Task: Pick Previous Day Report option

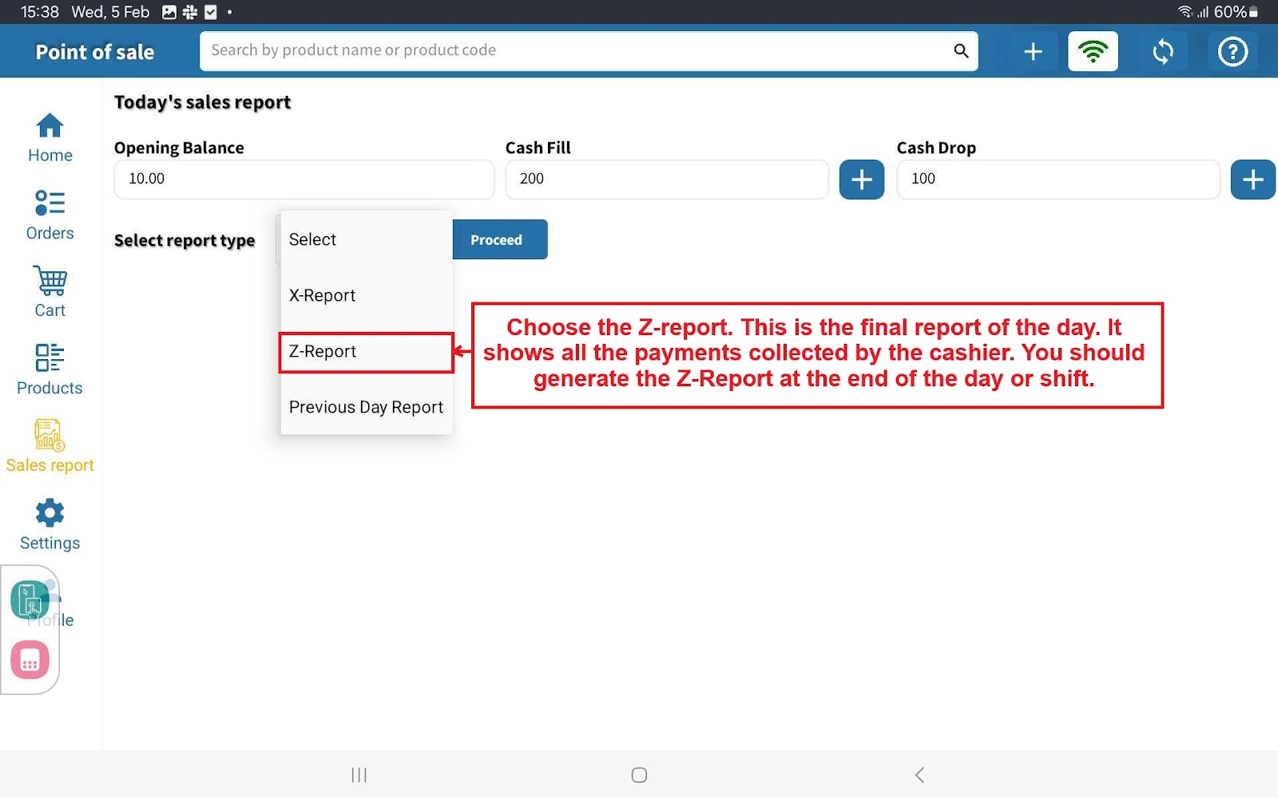Action: pyautogui.click(x=366, y=408)
